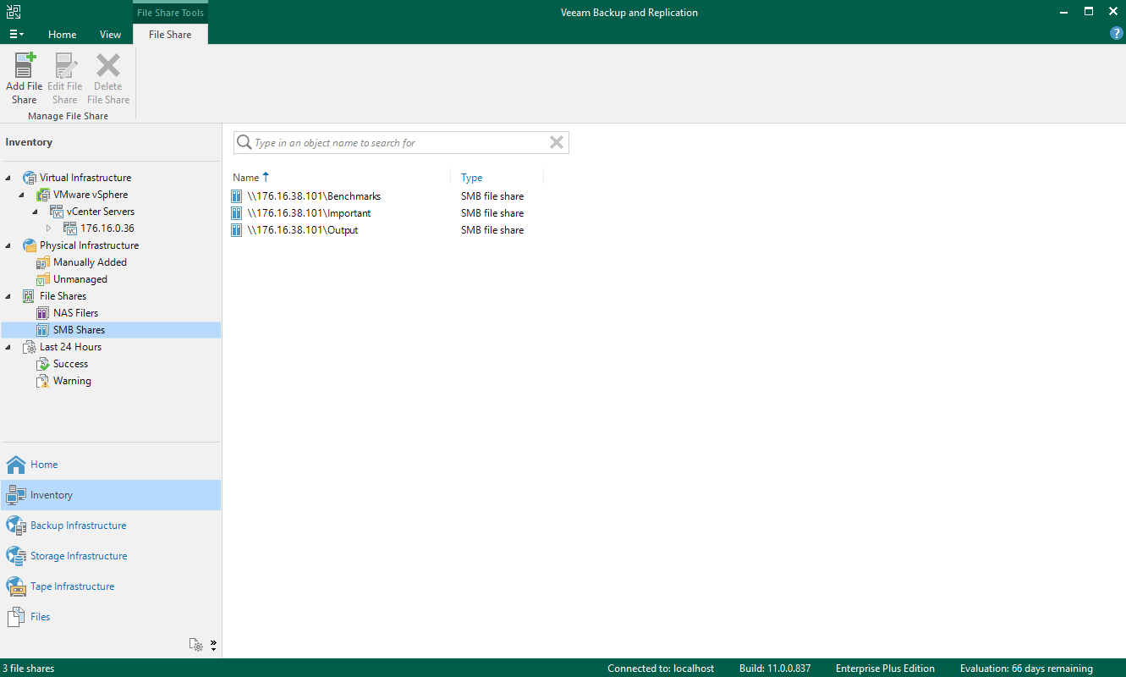Click the vCenter Servers icon
This screenshot has height=677, width=1126.
pos(57,212)
